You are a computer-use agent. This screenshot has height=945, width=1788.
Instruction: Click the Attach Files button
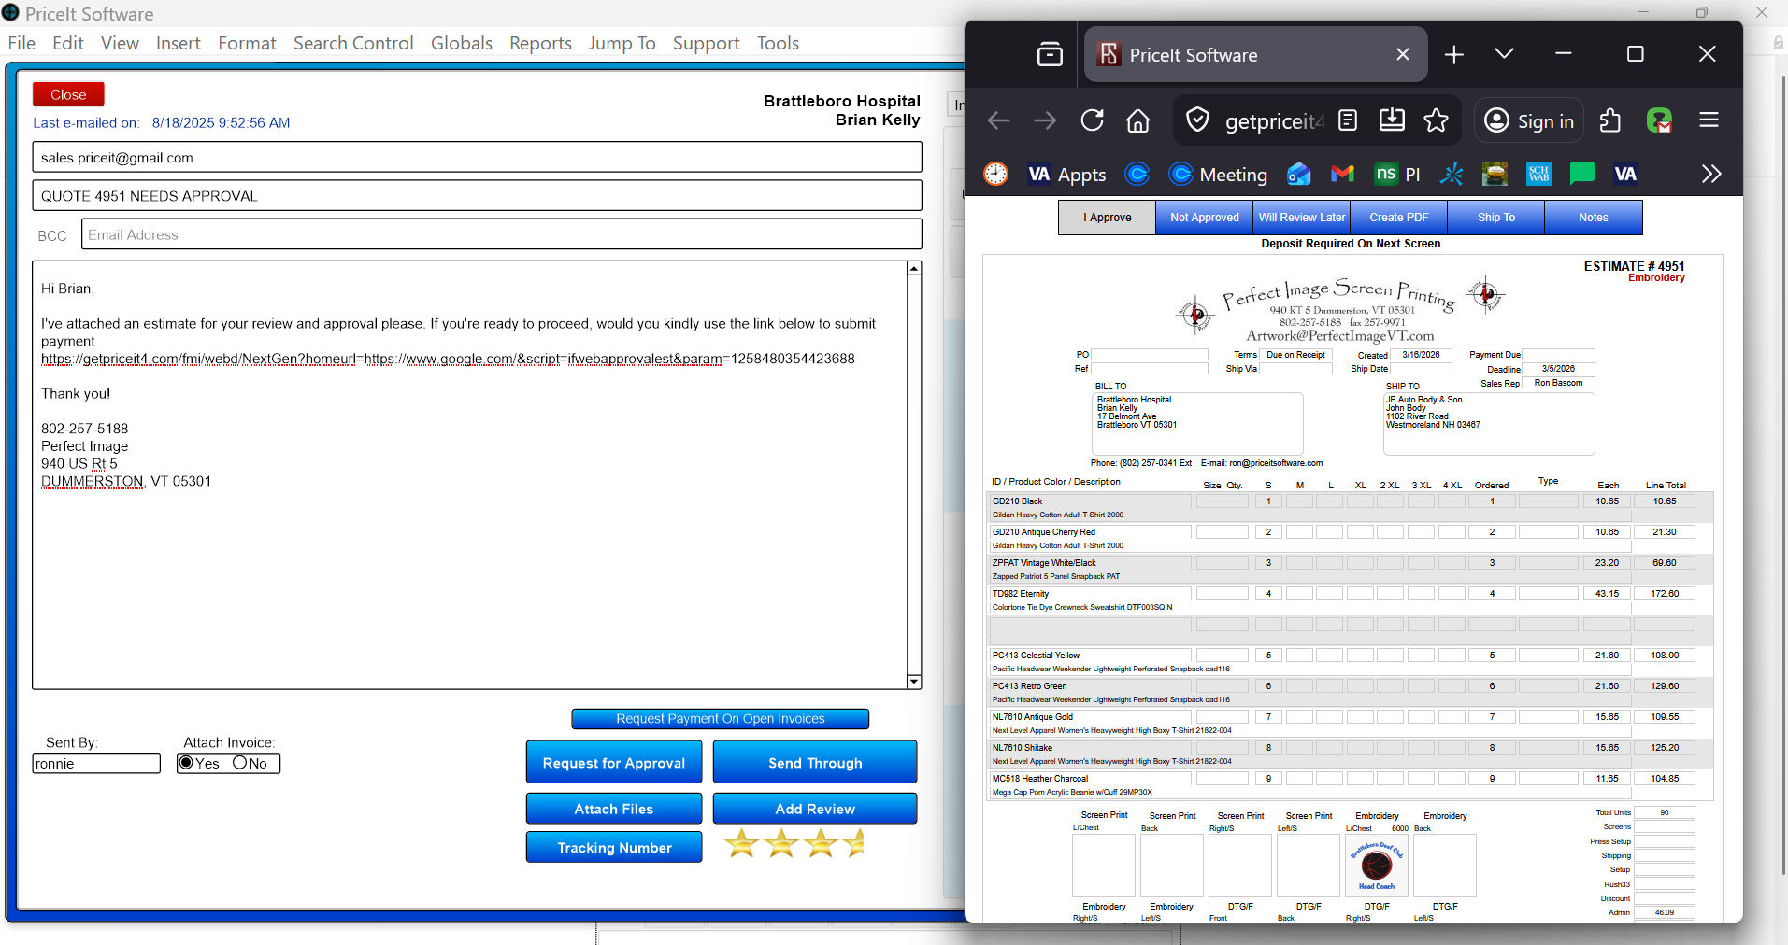click(614, 809)
